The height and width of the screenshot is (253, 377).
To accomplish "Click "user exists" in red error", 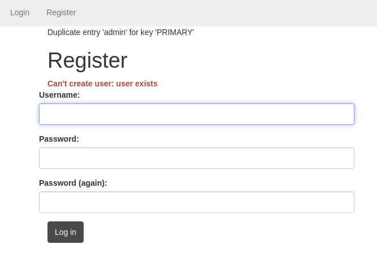I will click(137, 84).
